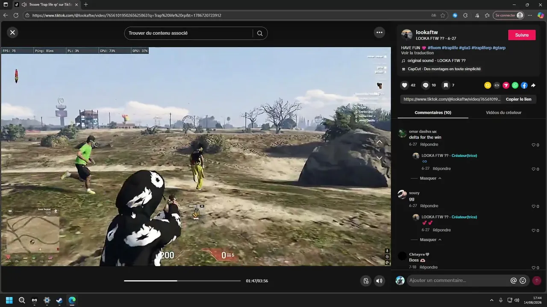Open the #gta5 hashtag
The image size is (547, 307).
click(465, 48)
